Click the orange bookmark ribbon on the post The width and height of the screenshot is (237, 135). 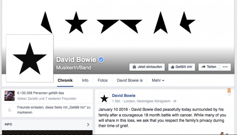point(229,91)
